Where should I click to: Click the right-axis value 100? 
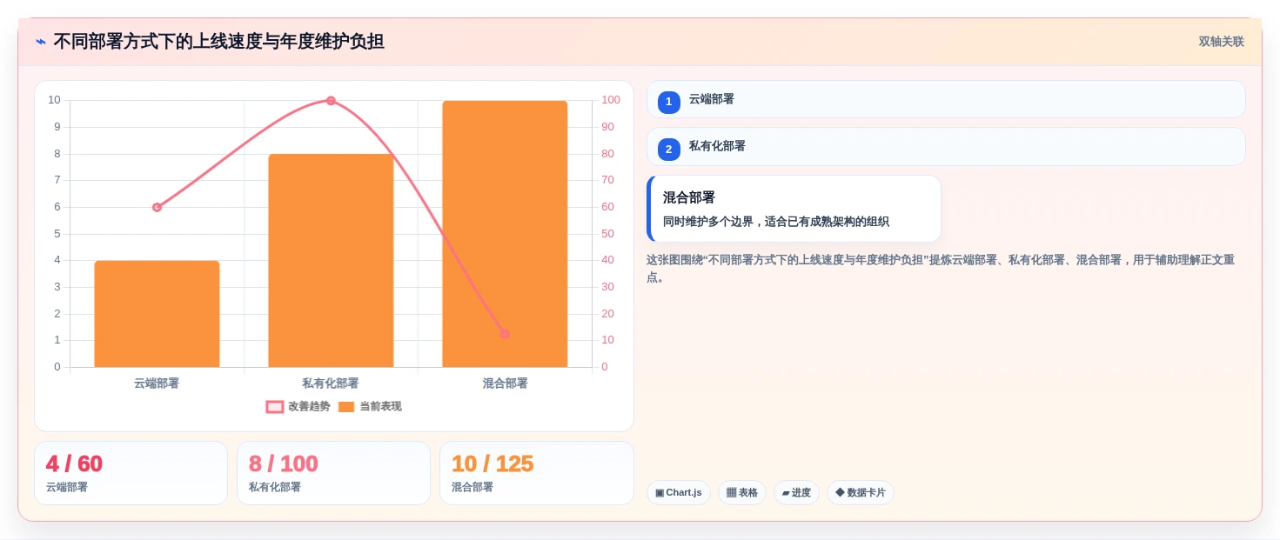(611, 100)
